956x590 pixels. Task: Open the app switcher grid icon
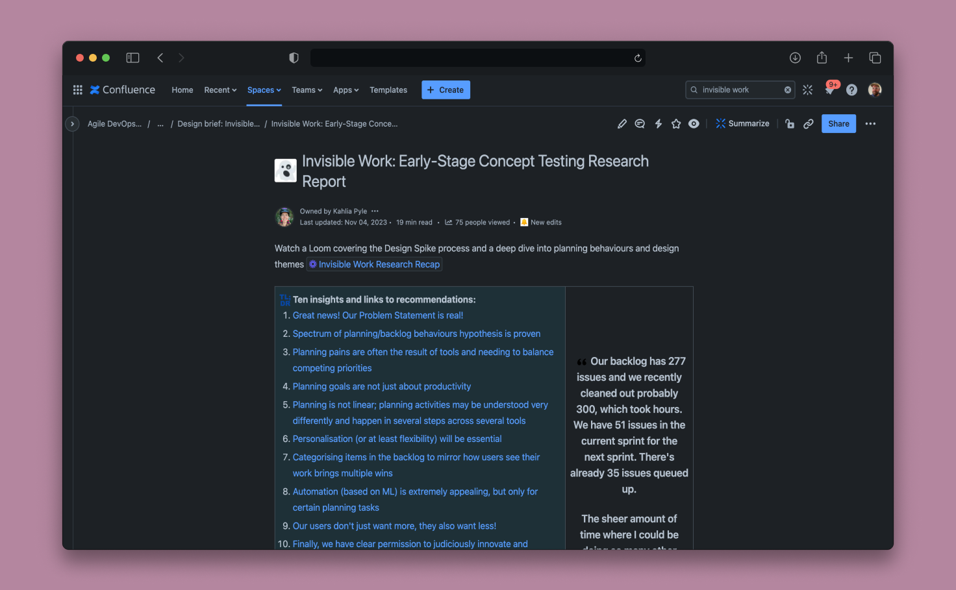pos(78,90)
